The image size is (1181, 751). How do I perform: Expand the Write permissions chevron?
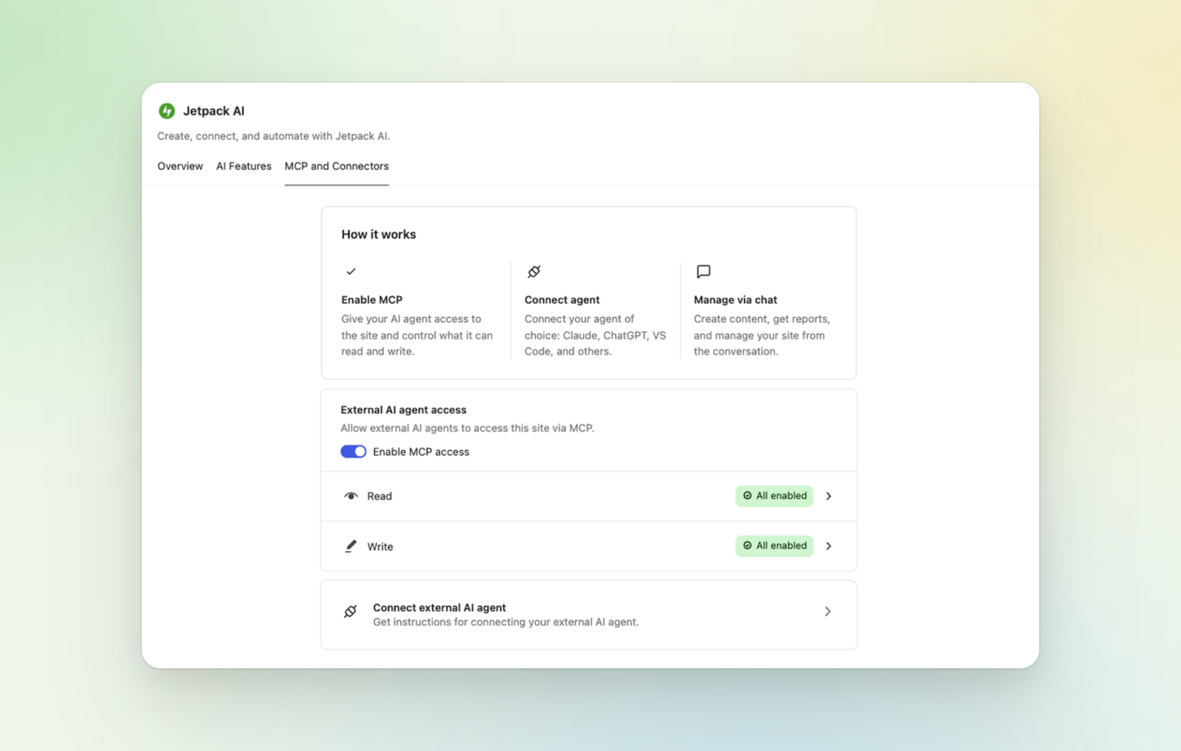pyautogui.click(x=828, y=546)
